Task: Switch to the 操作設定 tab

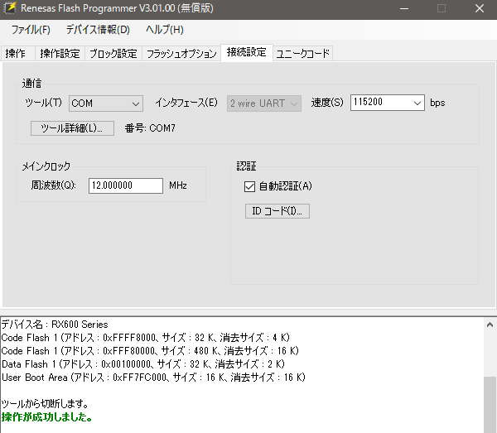Action: (60, 53)
